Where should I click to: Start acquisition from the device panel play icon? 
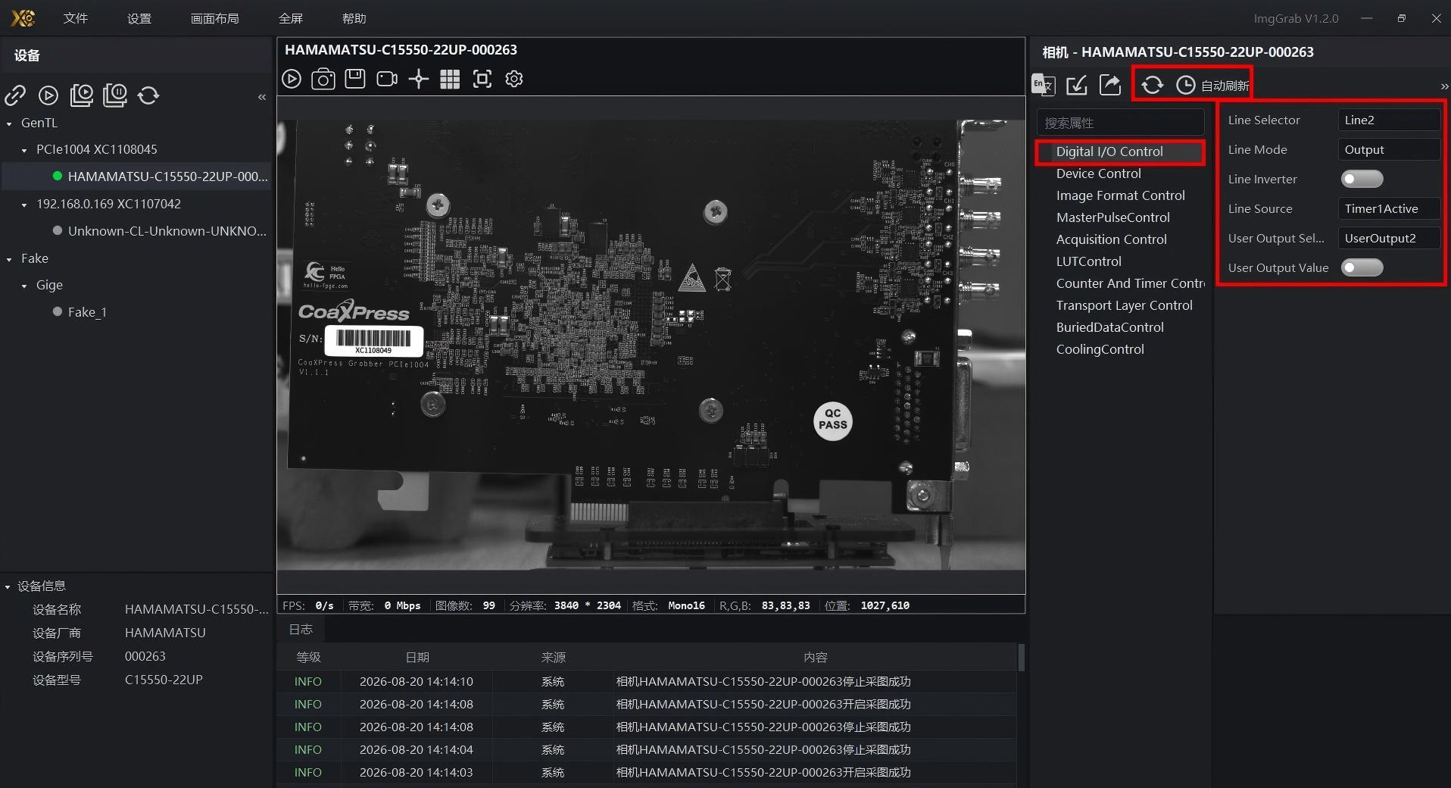tap(48, 95)
